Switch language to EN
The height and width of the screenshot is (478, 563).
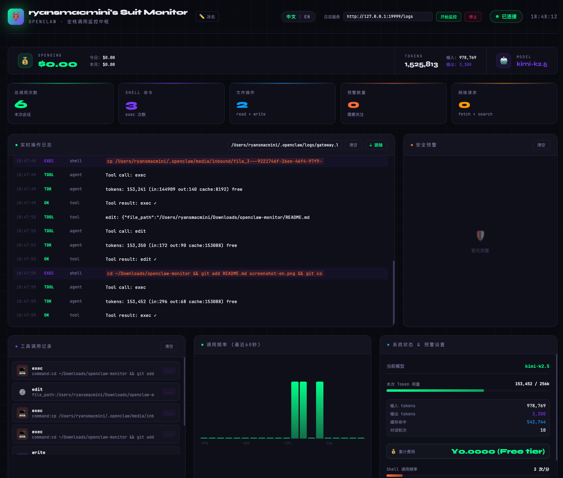[x=307, y=17]
